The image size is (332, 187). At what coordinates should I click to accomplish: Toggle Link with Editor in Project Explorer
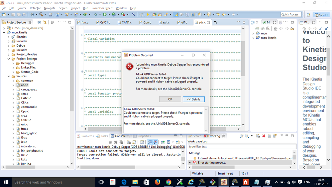(45, 22)
